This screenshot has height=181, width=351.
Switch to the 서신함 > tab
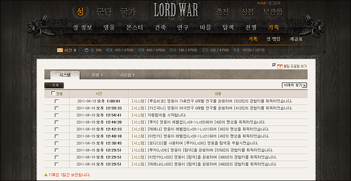(127, 75)
